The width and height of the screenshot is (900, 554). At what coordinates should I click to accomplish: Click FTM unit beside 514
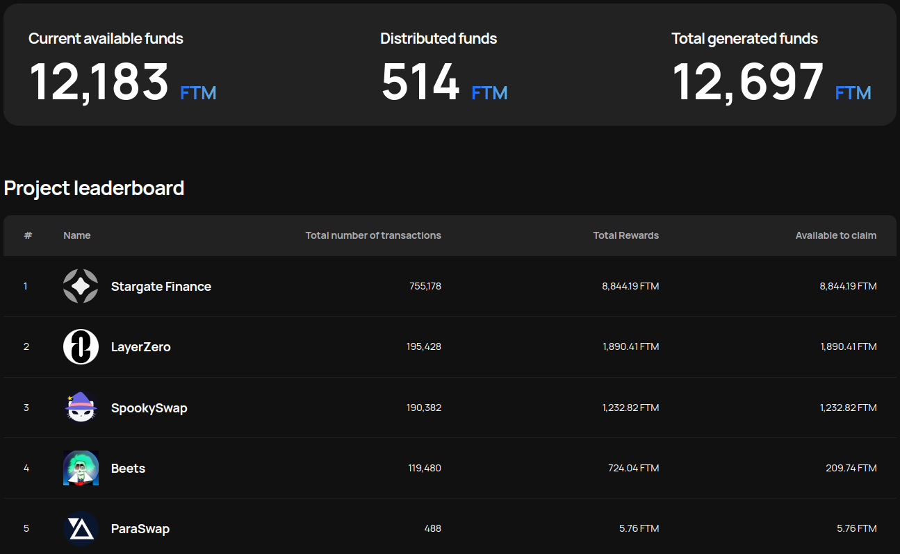click(489, 93)
